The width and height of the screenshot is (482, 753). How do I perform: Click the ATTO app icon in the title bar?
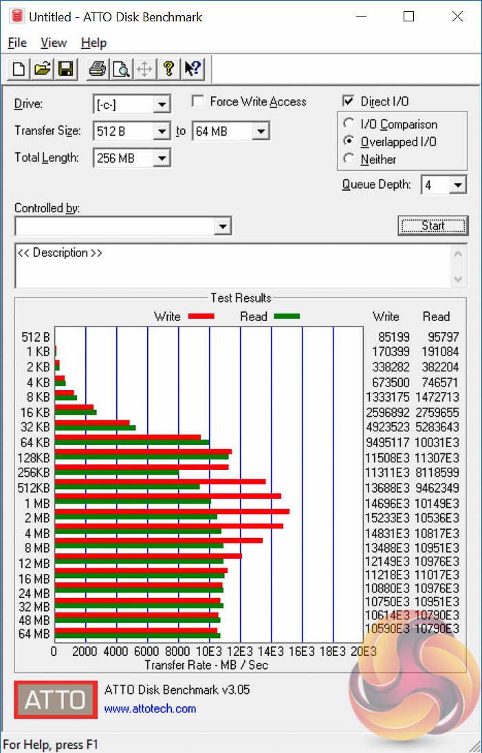pyautogui.click(x=17, y=17)
